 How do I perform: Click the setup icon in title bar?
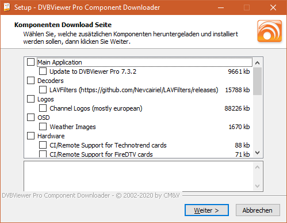[x=7, y=7]
